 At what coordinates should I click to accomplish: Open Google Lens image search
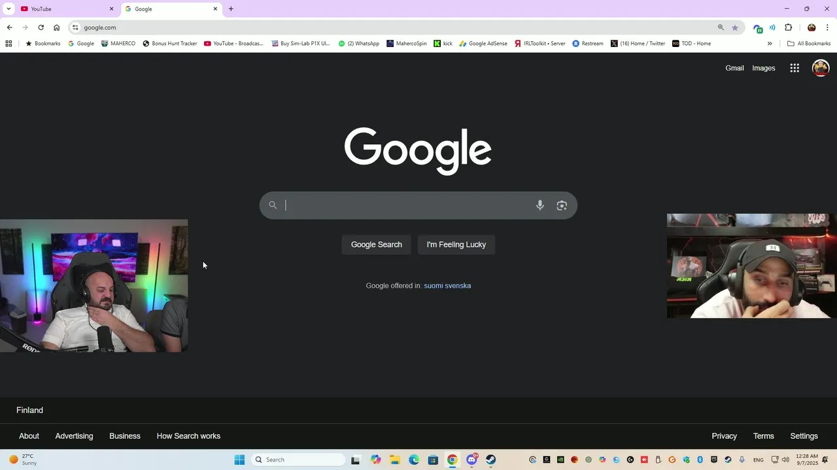(x=562, y=205)
